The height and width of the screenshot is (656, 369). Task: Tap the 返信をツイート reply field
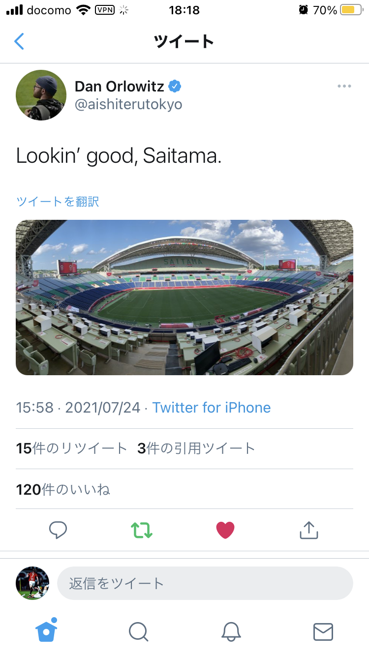(205, 583)
